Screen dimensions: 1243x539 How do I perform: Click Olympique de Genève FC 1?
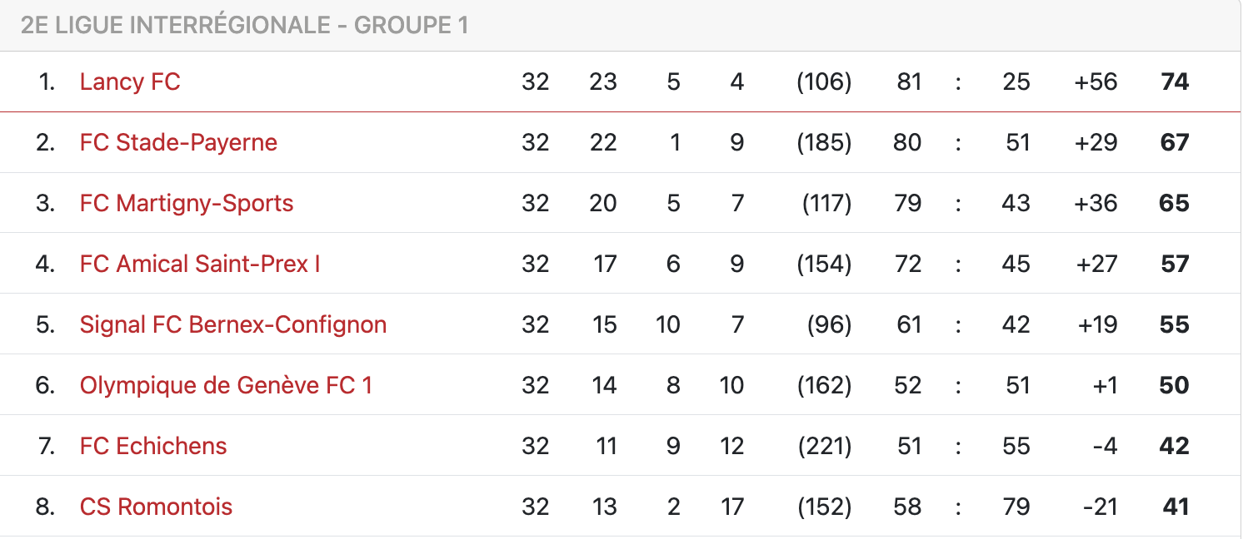[x=226, y=385]
